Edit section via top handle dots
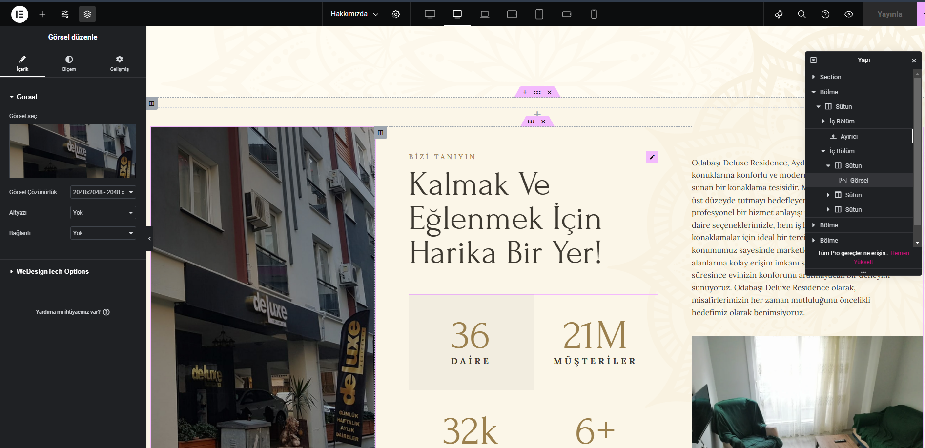This screenshot has width=925, height=448. pyautogui.click(x=537, y=92)
